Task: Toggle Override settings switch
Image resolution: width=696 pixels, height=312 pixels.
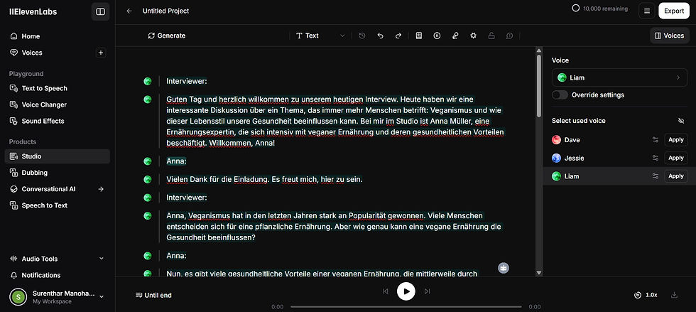Action: coord(560,95)
